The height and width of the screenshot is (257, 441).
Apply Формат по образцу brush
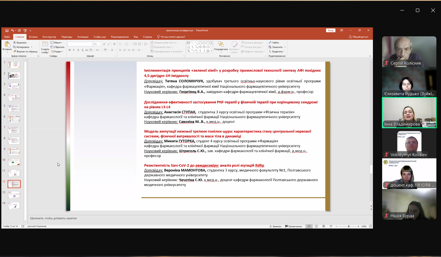[25, 52]
